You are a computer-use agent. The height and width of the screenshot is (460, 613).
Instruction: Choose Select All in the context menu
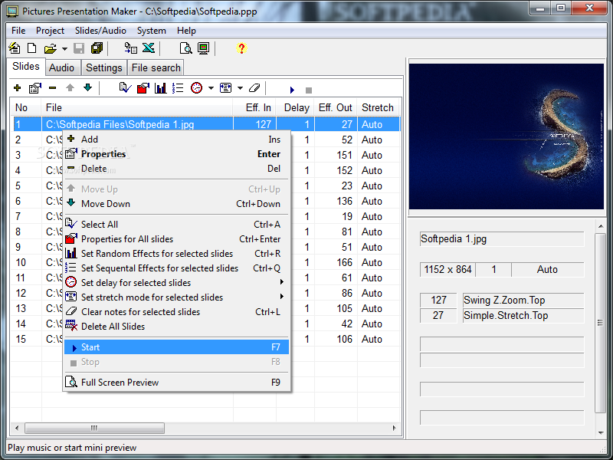pos(176,224)
